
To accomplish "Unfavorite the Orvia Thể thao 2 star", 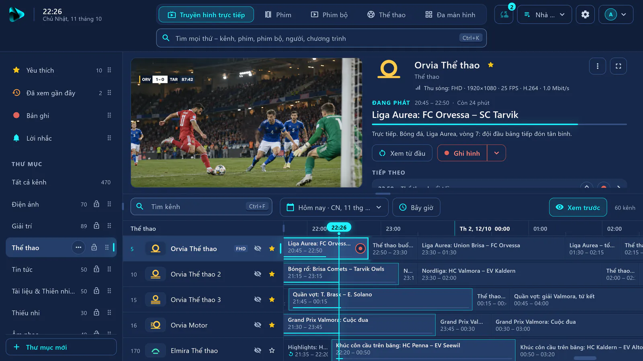I will point(272,274).
